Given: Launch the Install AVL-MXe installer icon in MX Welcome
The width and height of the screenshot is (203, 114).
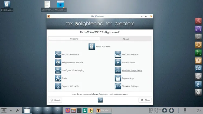Looking at the screenshot, I should click(92, 47).
